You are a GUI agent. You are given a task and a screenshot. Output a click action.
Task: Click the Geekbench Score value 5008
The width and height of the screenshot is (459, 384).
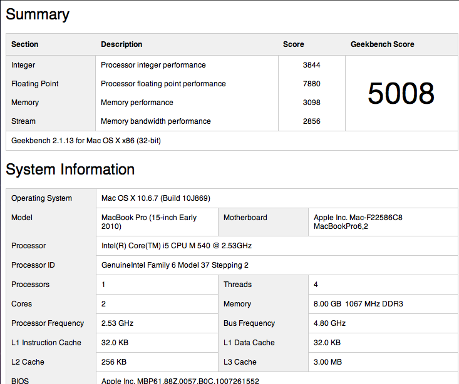[401, 93]
